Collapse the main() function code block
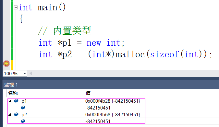The width and height of the screenshot is (219, 127). (16, 7)
